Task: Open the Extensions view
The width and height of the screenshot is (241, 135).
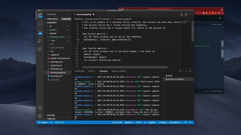Action: click(x=40, y=49)
